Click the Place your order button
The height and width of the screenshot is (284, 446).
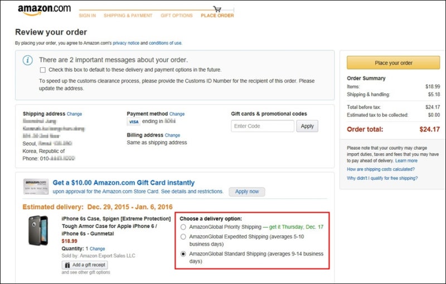tap(393, 63)
